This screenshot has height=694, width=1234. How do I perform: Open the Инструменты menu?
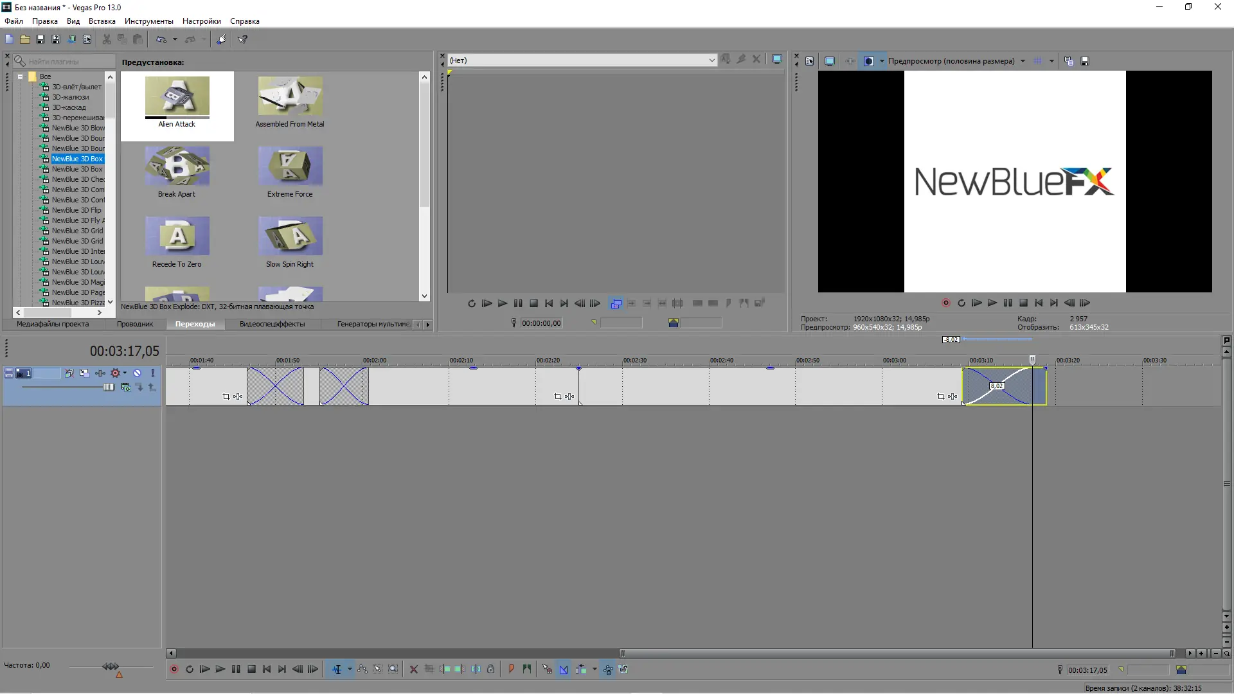148,21
